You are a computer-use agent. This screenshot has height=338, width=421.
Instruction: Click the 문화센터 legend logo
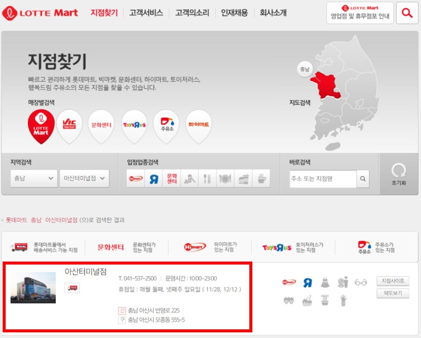click(111, 247)
